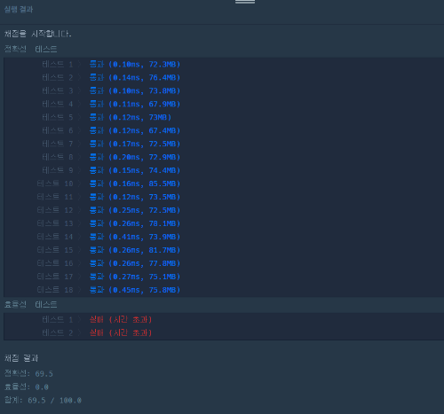Click the 채점을 시작합니다. message
The height and width of the screenshot is (414, 444).
click(38, 34)
